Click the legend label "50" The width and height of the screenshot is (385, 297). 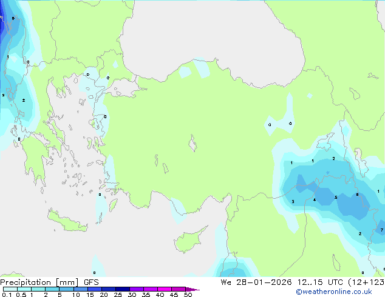point(188,295)
